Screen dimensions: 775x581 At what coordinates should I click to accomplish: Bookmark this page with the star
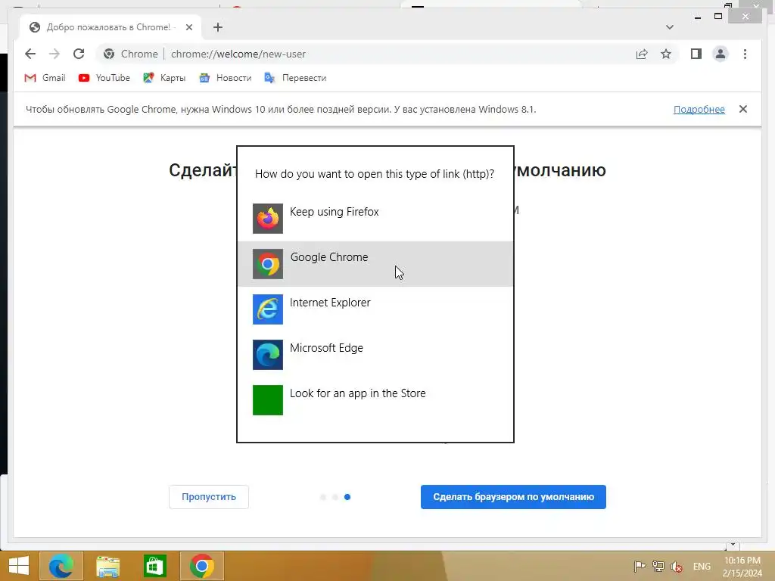[666, 54]
